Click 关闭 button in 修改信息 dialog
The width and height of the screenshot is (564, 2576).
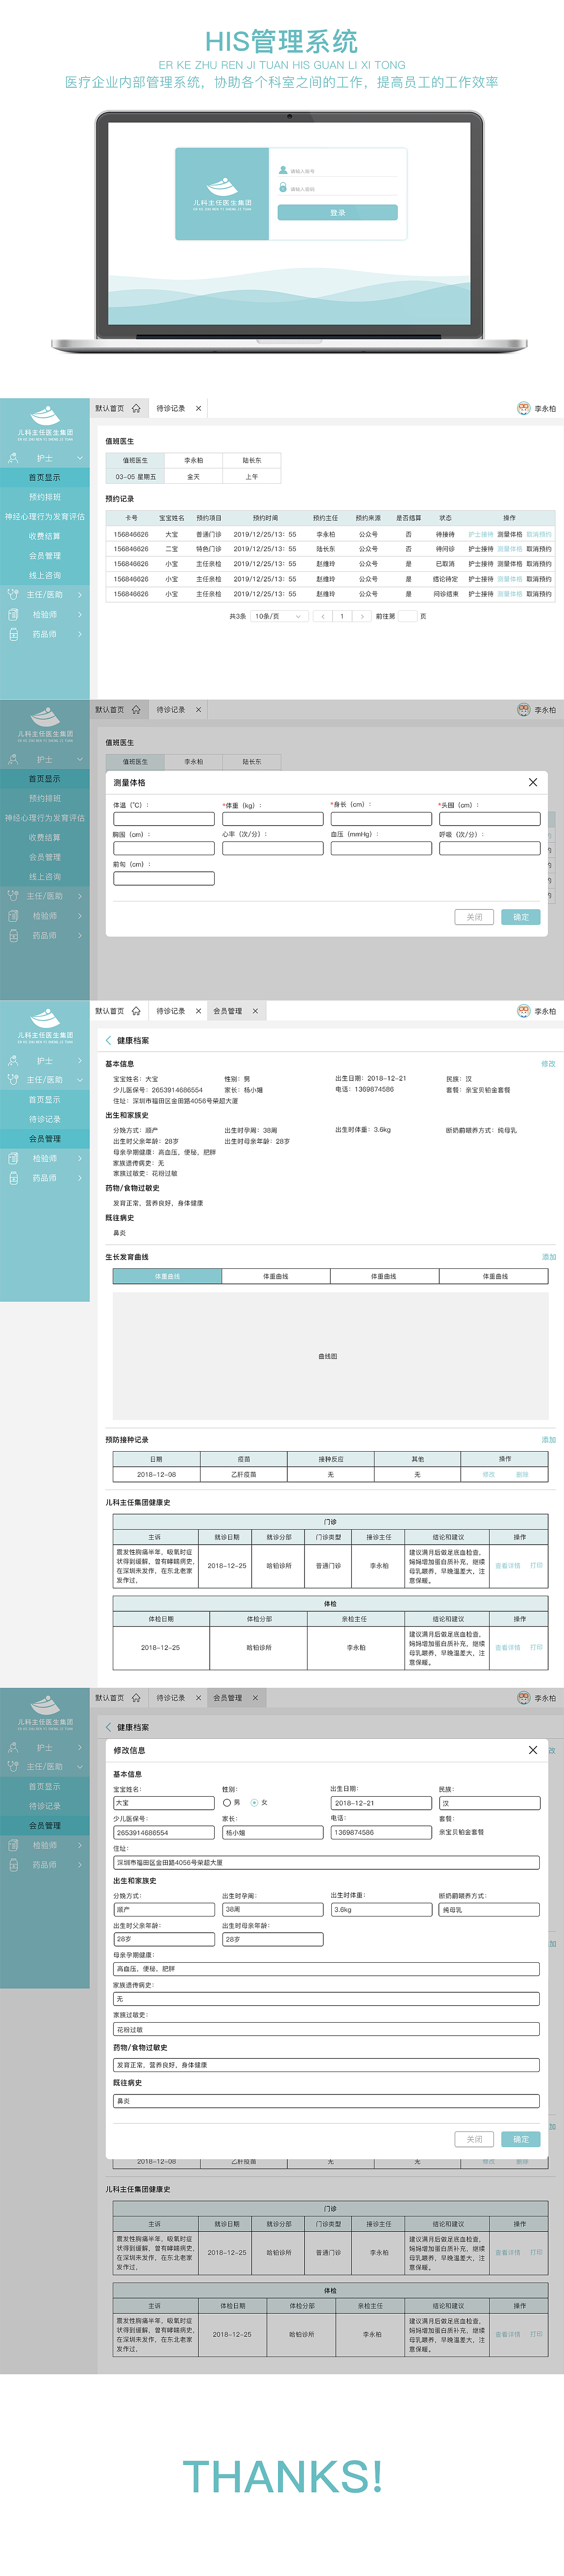(x=474, y=2139)
